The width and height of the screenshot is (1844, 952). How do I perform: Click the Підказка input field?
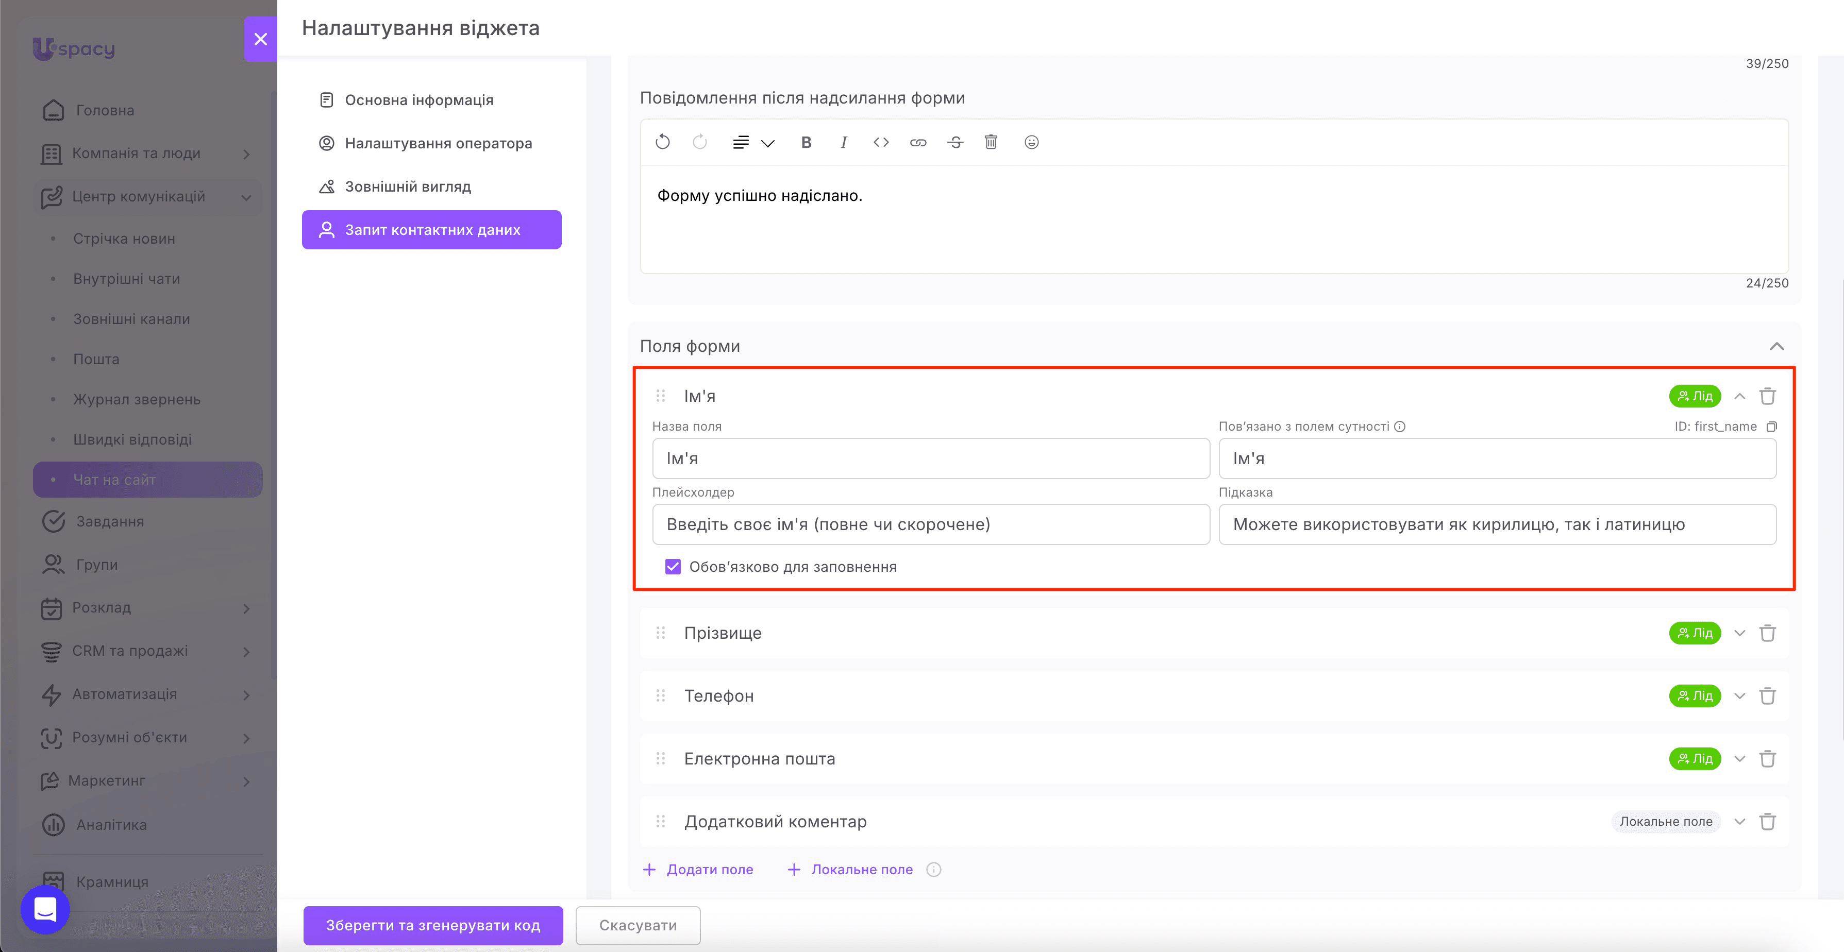1498,524
